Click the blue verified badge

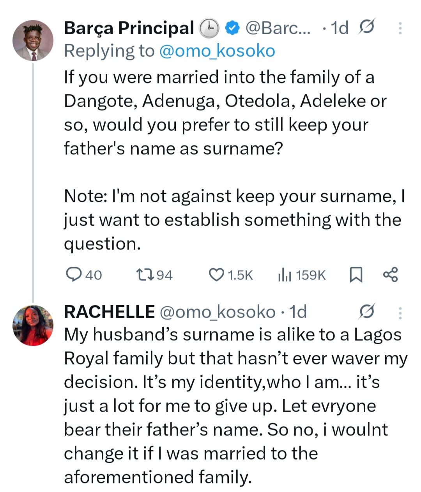point(233,28)
